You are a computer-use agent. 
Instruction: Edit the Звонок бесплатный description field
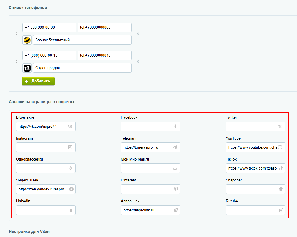[x=82, y=40]
